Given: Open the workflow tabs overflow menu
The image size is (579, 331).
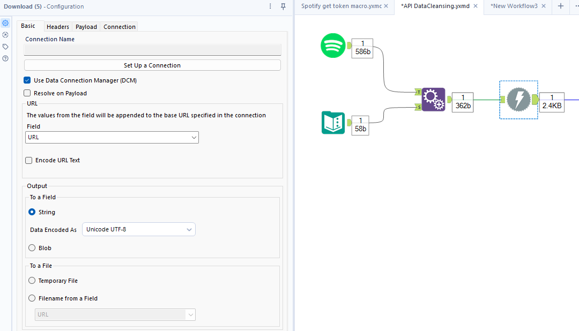Looking at the screenshot, I should coord(577,6).
